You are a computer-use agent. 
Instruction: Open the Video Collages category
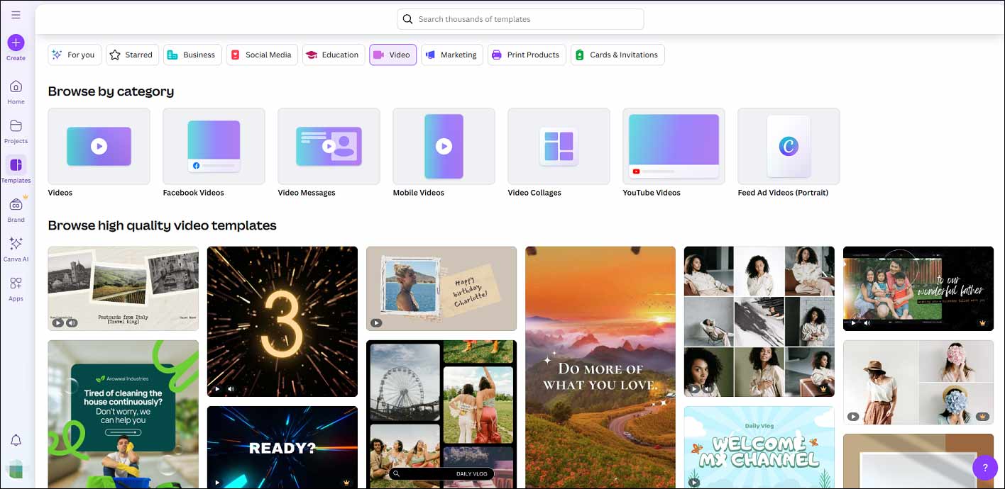tap(559, 146)
